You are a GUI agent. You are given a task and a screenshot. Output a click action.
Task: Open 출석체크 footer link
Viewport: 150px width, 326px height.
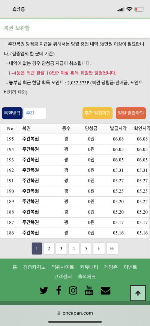point(87,277)
